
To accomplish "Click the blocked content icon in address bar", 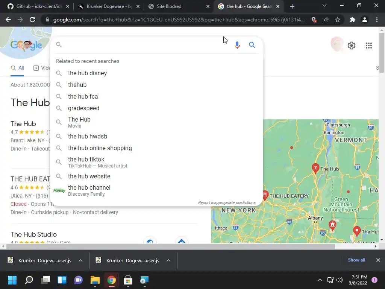I will (x=314, y=20).
